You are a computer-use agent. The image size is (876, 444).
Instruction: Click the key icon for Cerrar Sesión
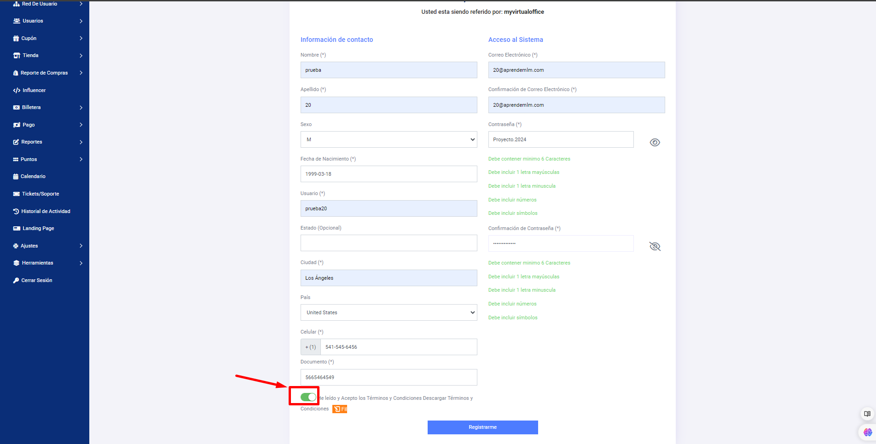point(16,280)
